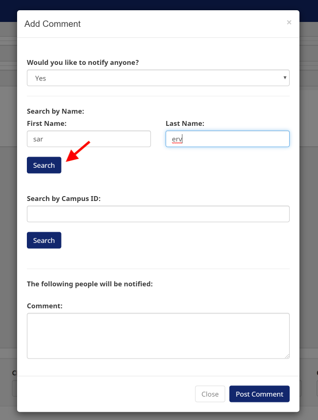The image size is (318, 420).
Task: Focus the First Name field containing sar
Action: 89,139
